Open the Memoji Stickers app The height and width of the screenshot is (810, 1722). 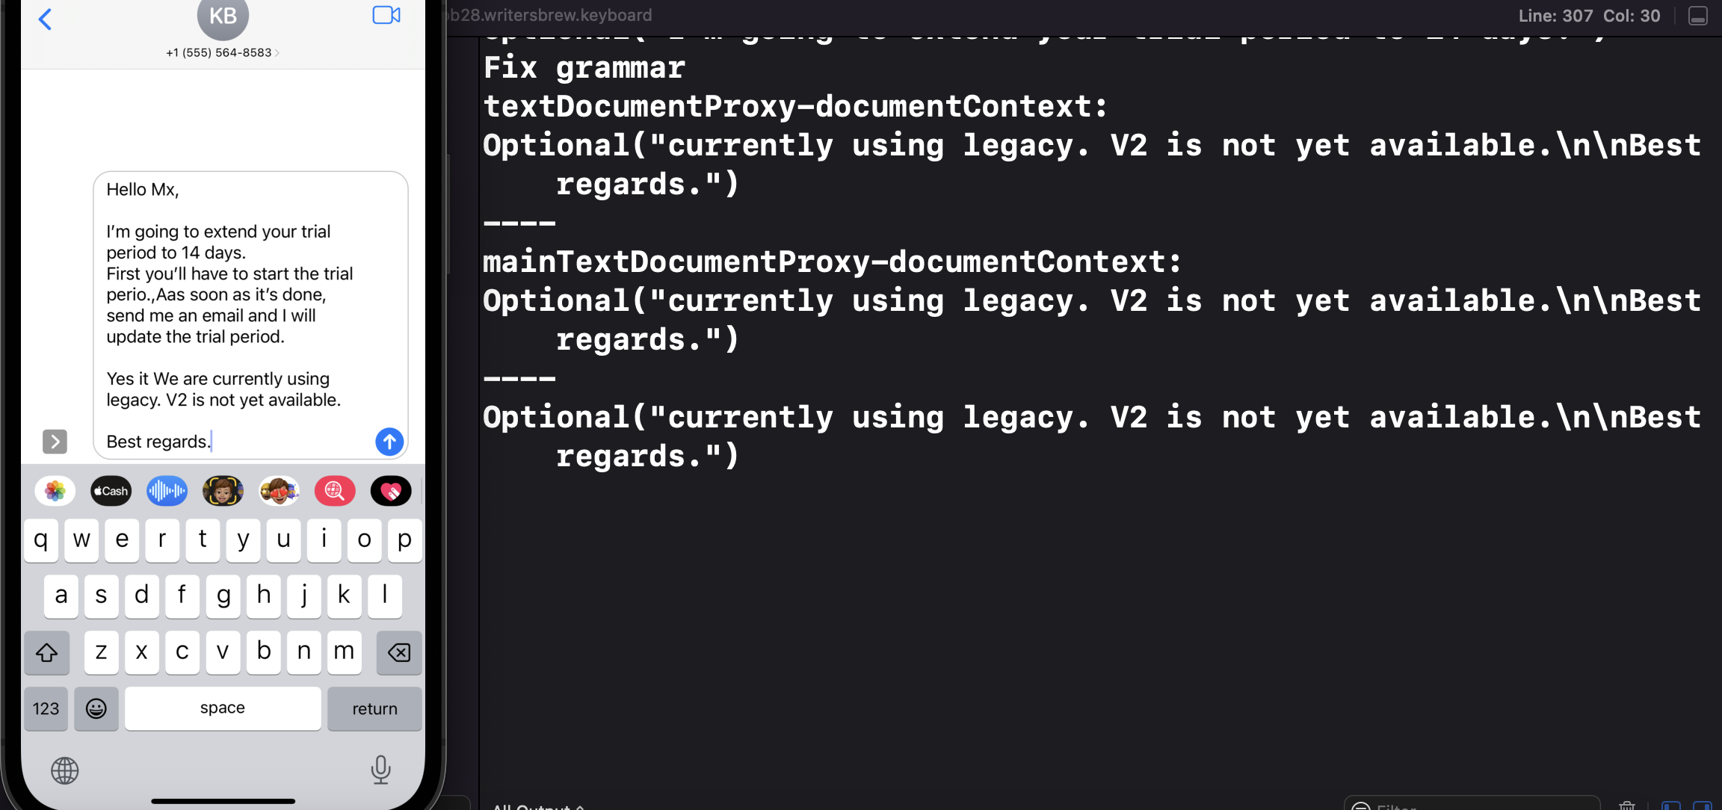pyautogui.click(x=223, y=491)
